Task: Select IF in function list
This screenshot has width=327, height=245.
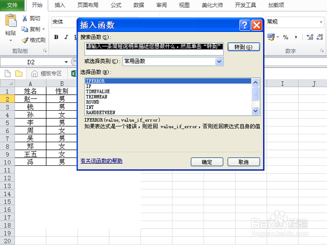Action: click(168, 86)
